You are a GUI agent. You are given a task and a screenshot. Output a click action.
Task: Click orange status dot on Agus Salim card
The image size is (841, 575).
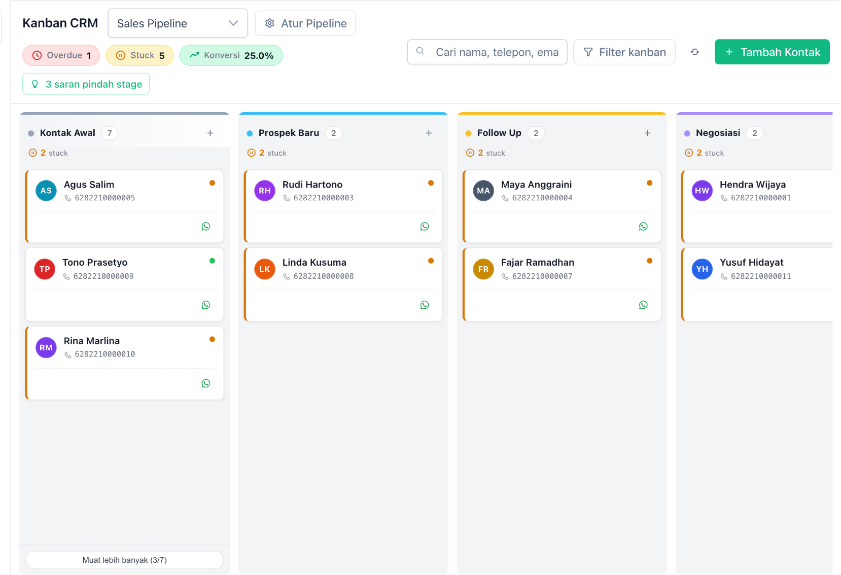click(x=212, y=183)
